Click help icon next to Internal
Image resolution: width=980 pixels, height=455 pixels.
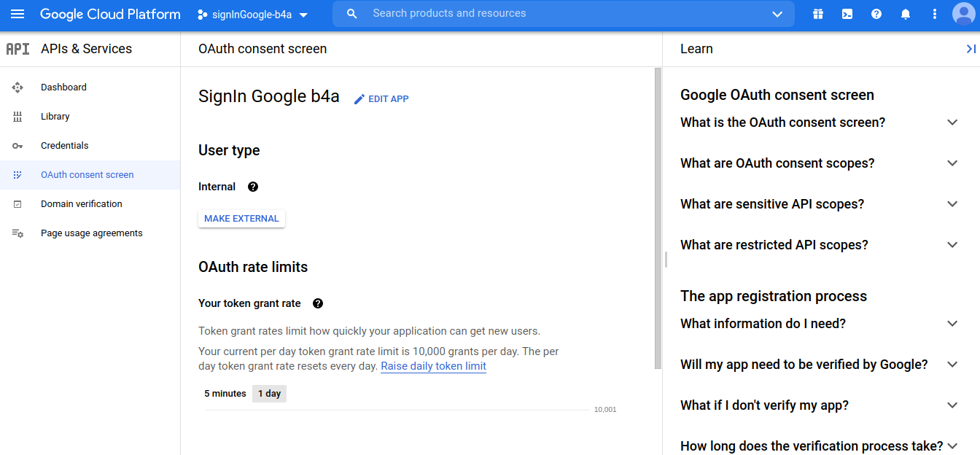(253, 187)
